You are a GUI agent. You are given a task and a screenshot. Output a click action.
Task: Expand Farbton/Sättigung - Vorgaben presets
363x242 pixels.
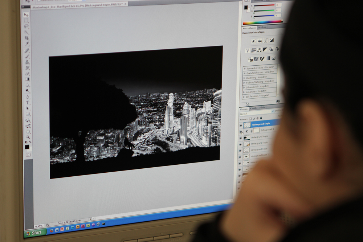point(244,83)
